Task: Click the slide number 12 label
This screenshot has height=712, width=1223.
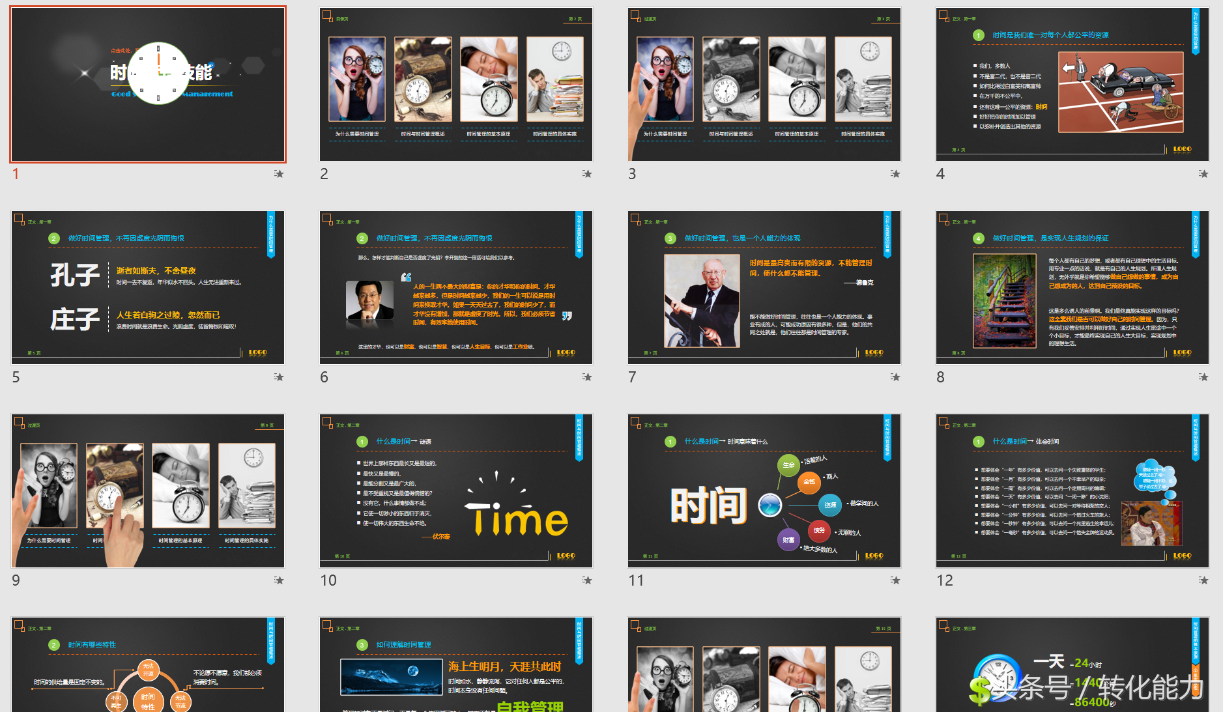Action: pos(945,580)
